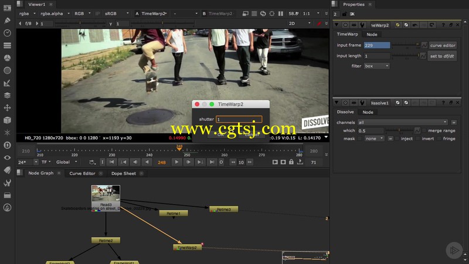Open help for the Dissolve1 node
This screenshot has width=469, height=264.
[443, 103]
